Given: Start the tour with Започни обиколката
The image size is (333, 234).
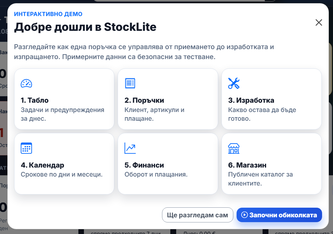Looking at the screenshot, I should coord(279,215).
